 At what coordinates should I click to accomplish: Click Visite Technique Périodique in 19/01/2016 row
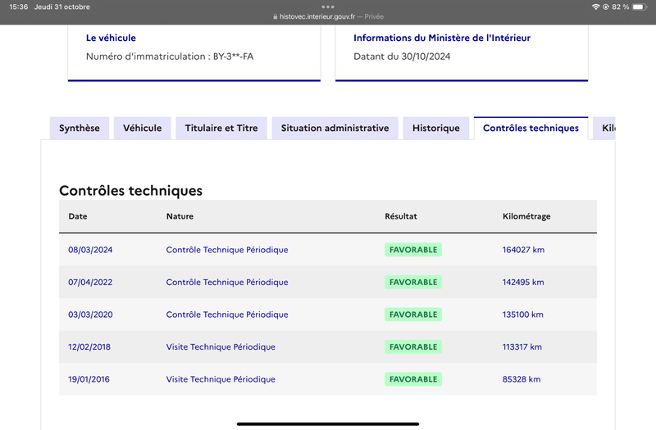(221, 379)
